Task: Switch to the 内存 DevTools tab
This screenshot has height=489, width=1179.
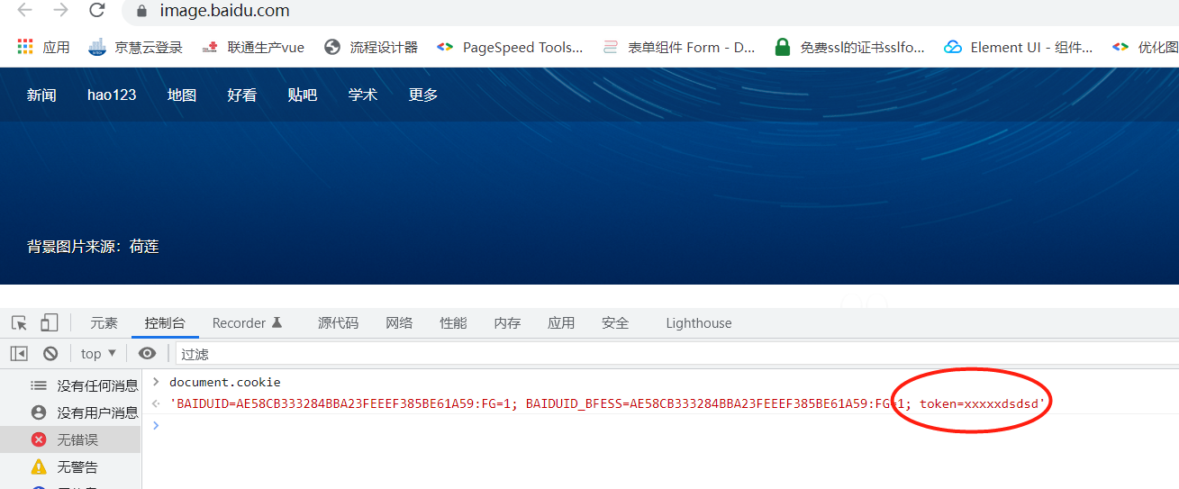Action: [507, 323]
